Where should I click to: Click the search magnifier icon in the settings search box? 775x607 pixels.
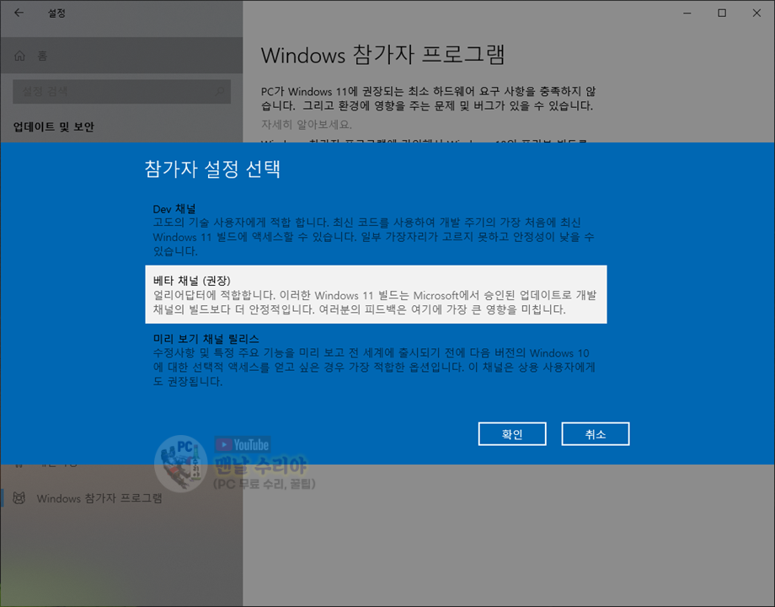tap(220, 92)
